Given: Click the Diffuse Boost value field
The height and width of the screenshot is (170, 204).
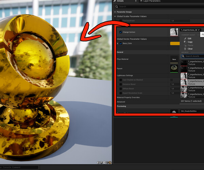Looking at the screenshot, I should click(x=175, y=89).
